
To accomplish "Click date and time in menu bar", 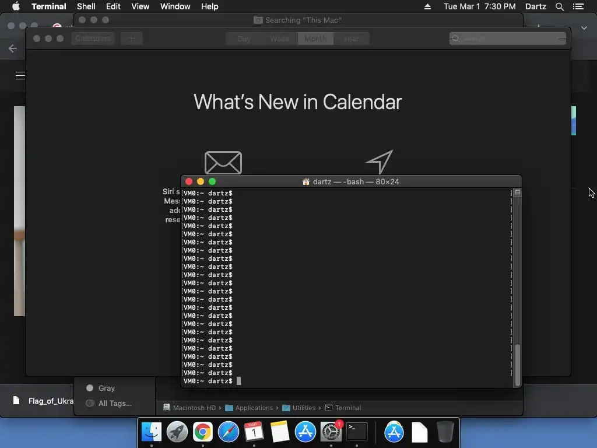I will click(x=480, y=6).
